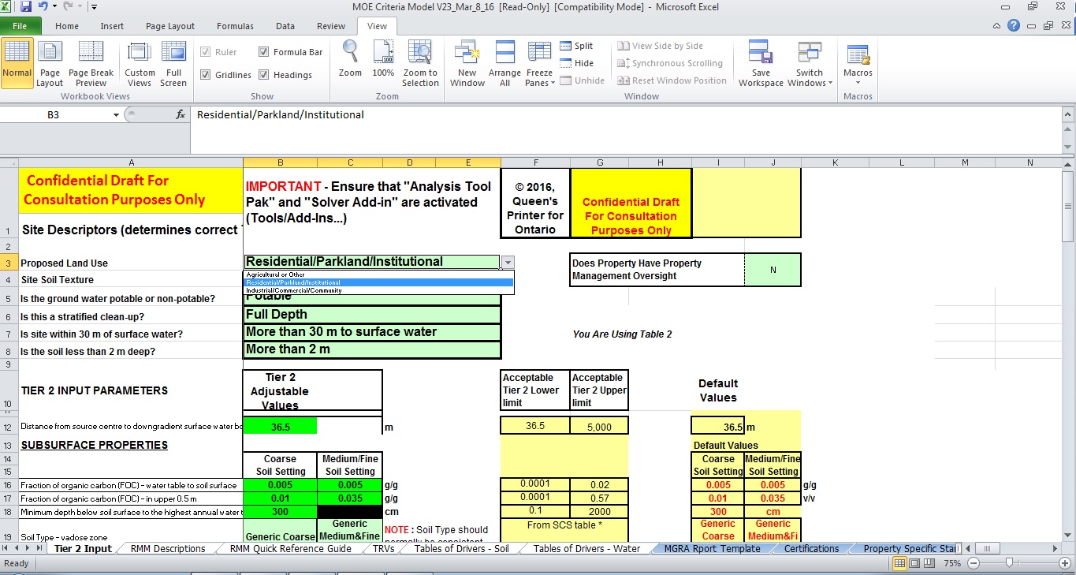The height and width of the screenshot is (575, 1076).
Task: Open the File tab
Action: point(20,26)
